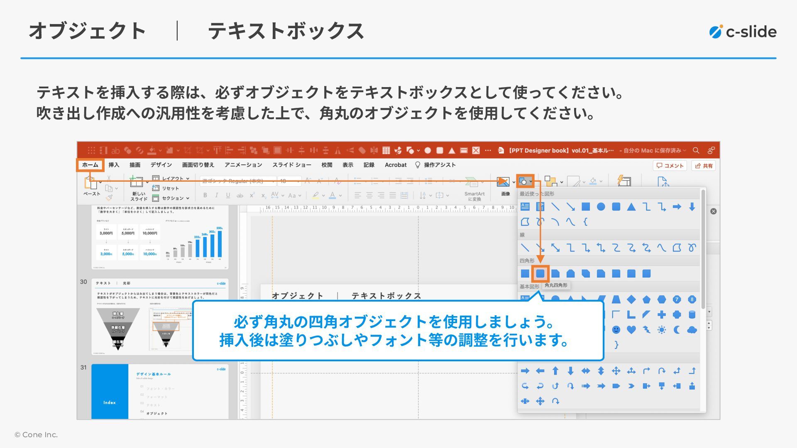This screenshot has height=448, width=797.
Task: Choose the heart shape in basic shapes
Action: tap(631, 330)
